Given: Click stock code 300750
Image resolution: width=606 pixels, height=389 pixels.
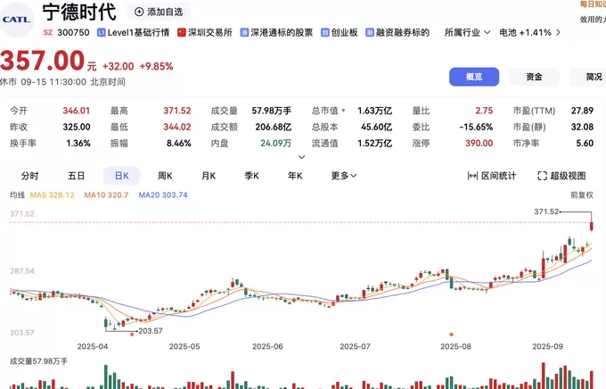Looking at the screenshot, I should 73,32.
